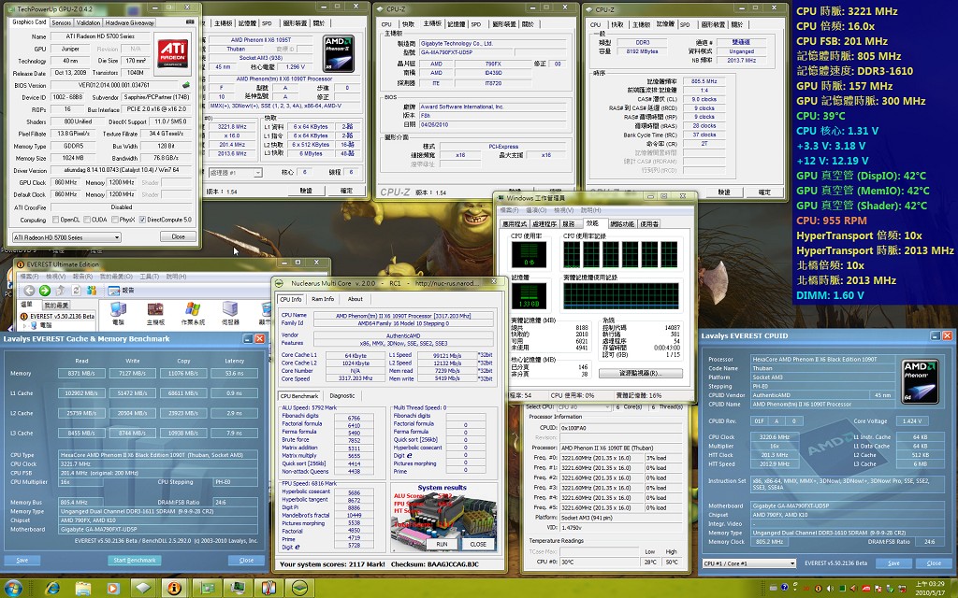Click the 確定 button in left CPU-Z window
Viewport: 958px width, 598px height.
pos(346,191)
